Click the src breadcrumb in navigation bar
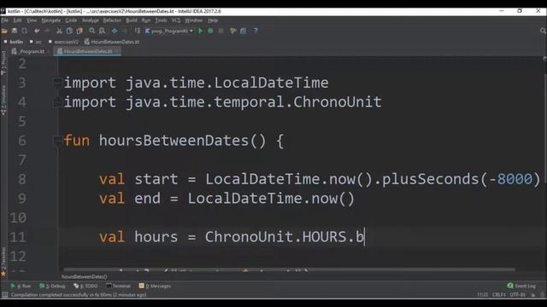 pyautogui.click(x=36, y=42)
